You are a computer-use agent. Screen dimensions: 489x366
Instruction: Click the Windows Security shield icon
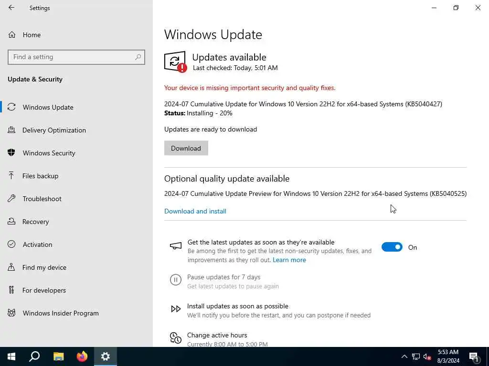click(11, 153)
